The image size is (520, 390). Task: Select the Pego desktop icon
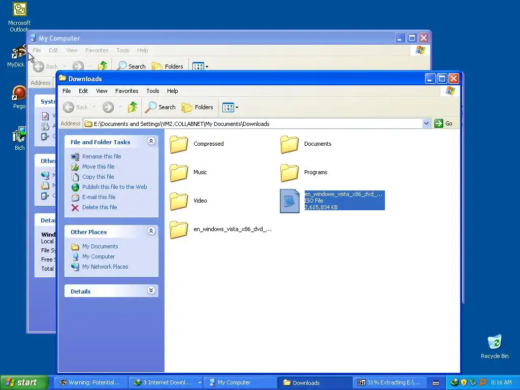(x=19, y=97)
